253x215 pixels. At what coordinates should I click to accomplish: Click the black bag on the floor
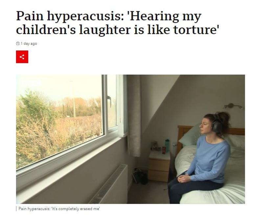coord(140,176)
